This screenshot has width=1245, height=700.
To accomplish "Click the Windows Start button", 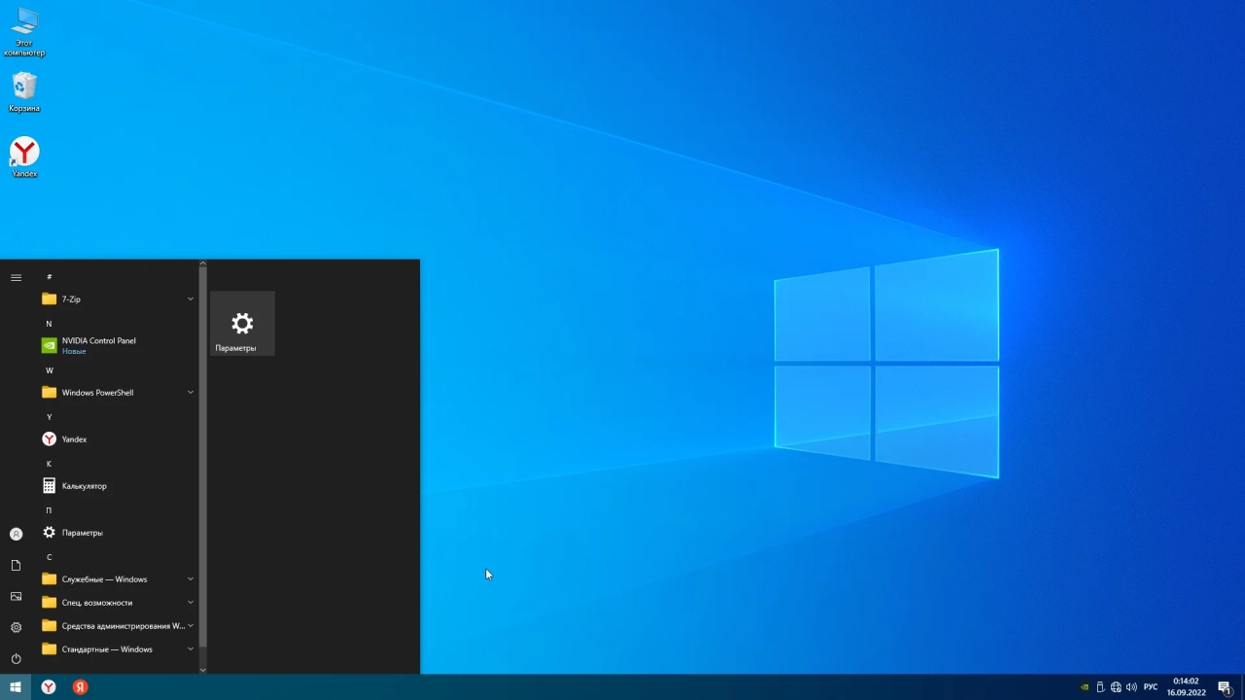I will [x=16, y=687].
